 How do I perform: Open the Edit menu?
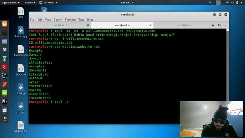point(40,20)
